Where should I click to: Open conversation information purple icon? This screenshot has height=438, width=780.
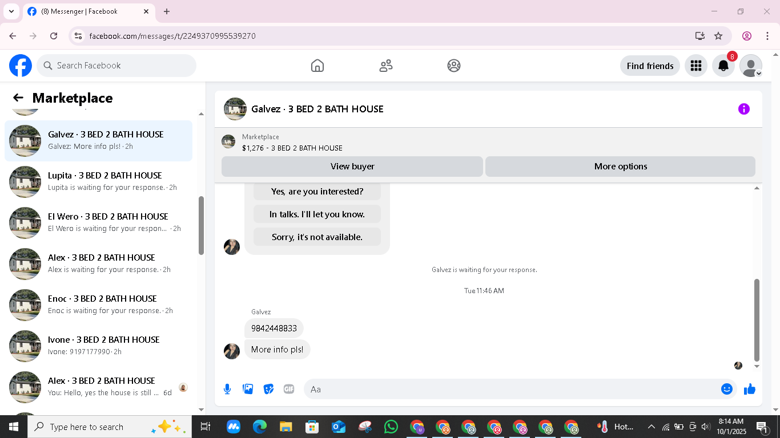(743, 109)
